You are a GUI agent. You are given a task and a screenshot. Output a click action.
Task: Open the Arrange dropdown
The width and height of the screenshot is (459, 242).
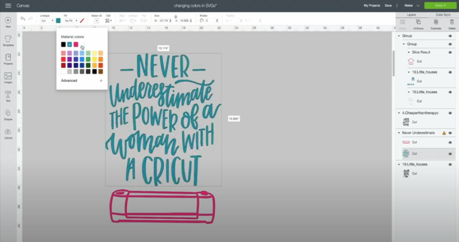click(133, 21)
